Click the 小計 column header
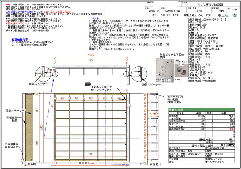Image resolution: width=241 pixels, height=169 pixels. (224, 113)
